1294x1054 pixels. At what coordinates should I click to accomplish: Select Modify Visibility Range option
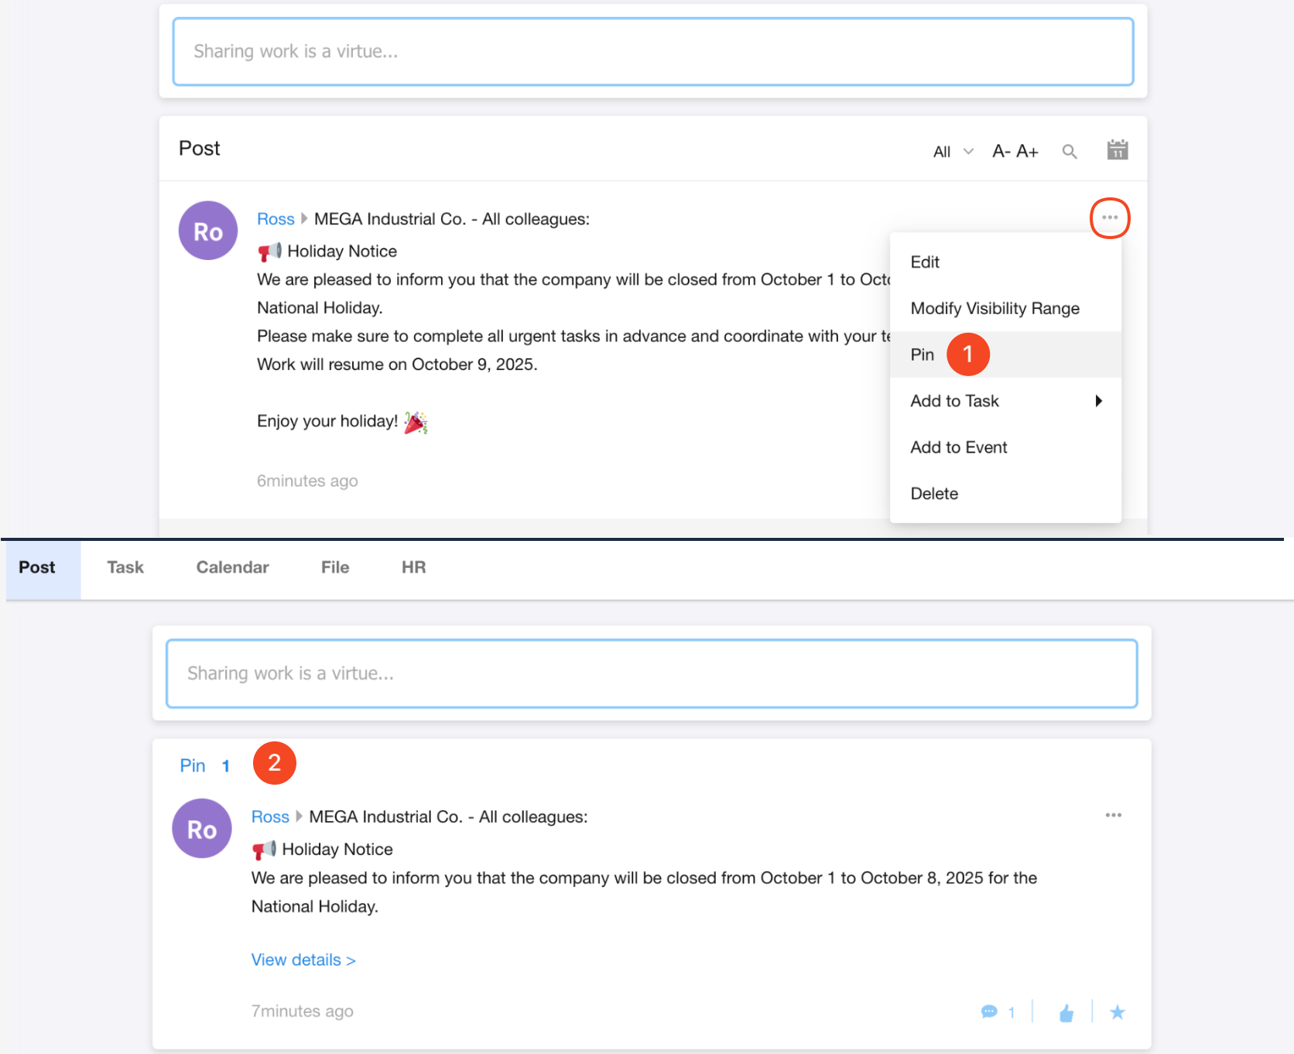coord(994,309)
